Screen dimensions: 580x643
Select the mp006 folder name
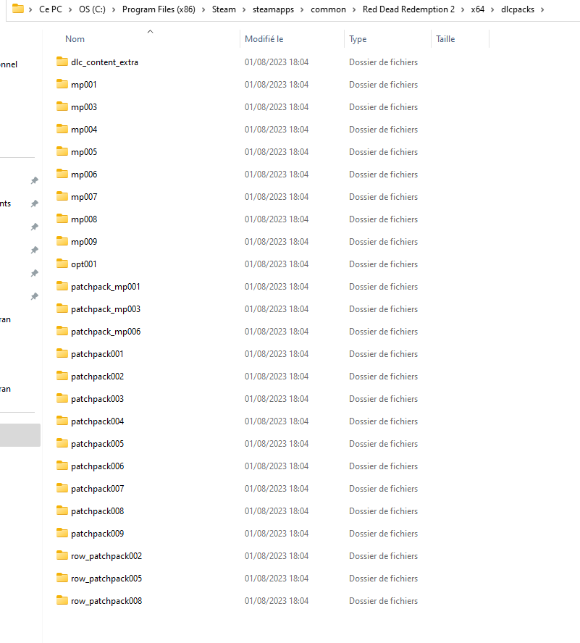(x=84, y=175)
